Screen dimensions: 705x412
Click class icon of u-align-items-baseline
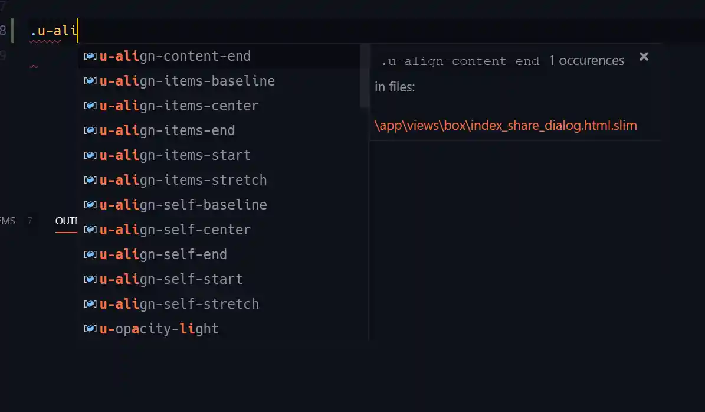pos(90,81)
